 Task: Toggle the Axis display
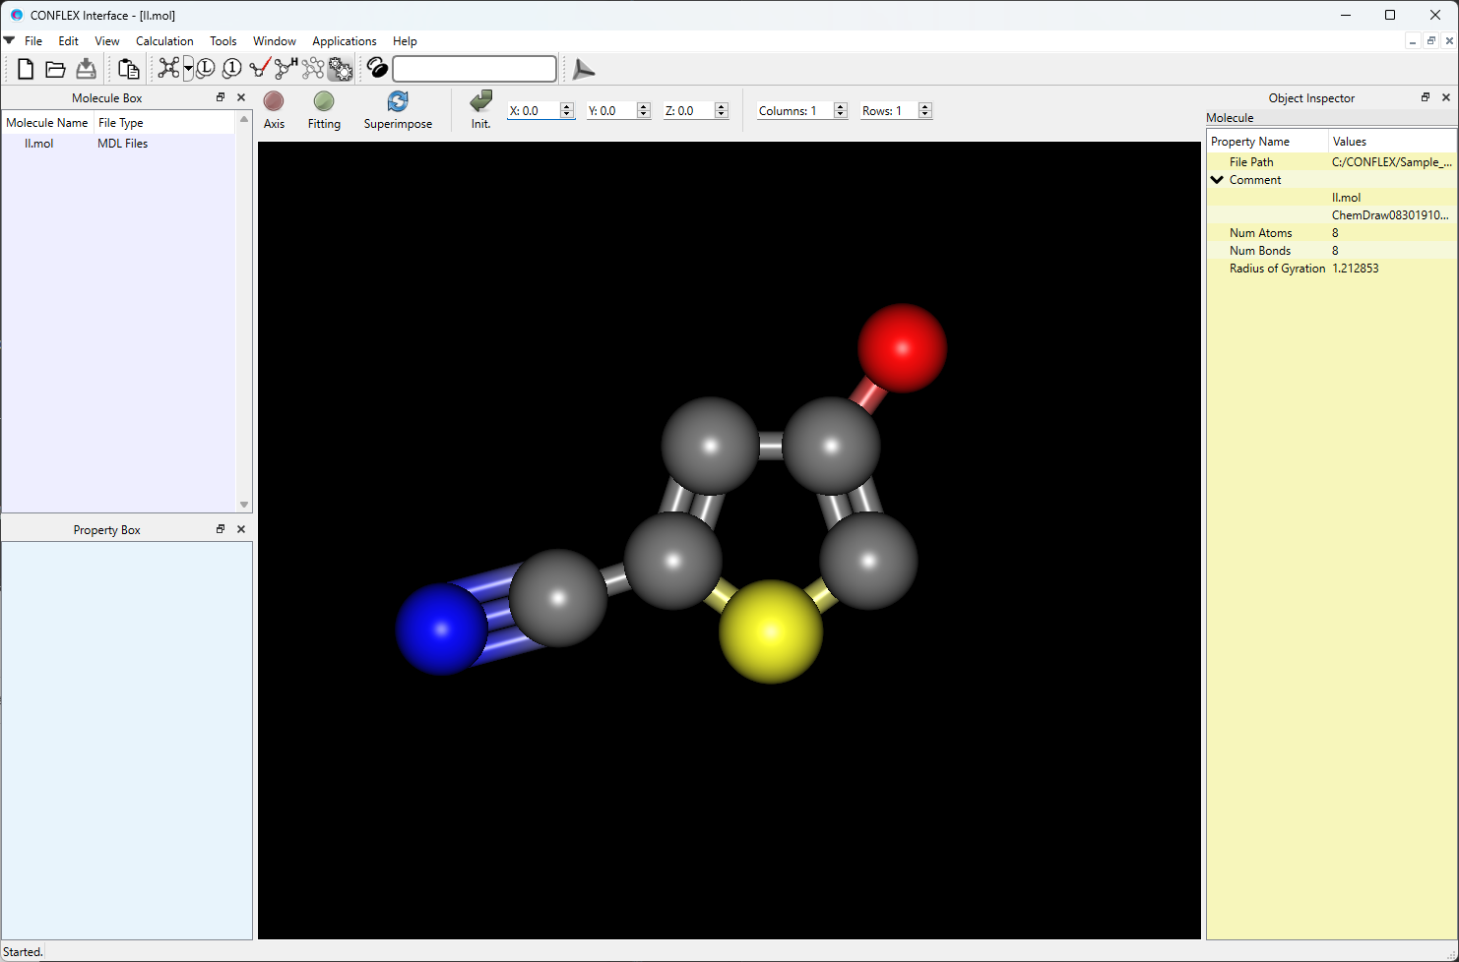pos(274,110)
